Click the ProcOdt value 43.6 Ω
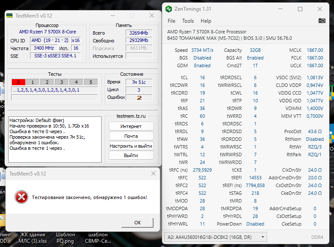334x247 pixels. (x=315, y=131)
